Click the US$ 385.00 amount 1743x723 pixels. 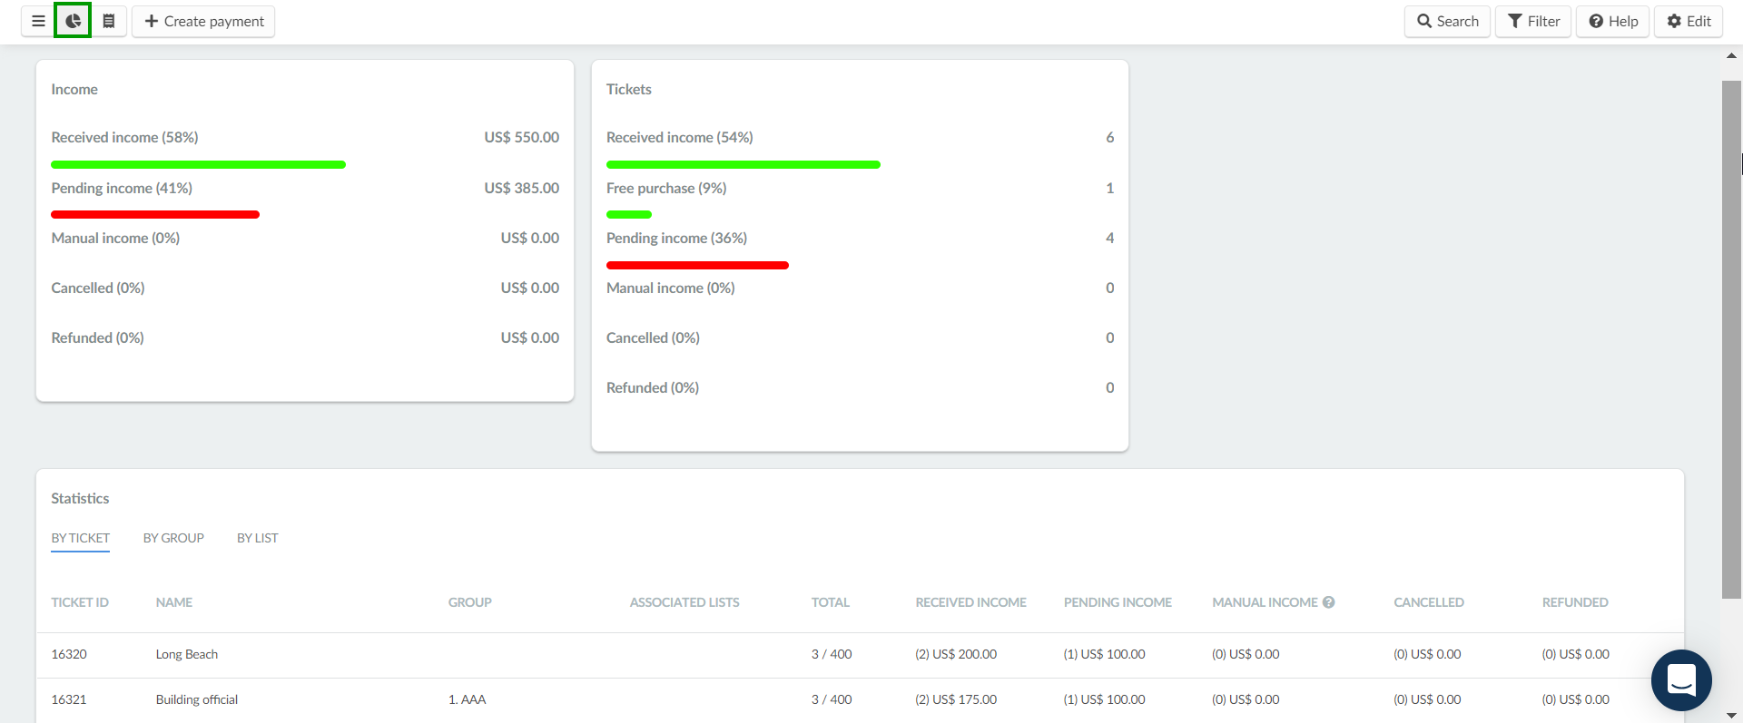click(522, 188)
